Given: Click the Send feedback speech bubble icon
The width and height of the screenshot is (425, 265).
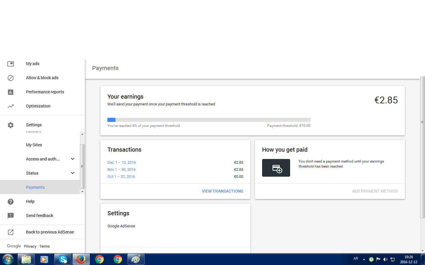Looking at the screenshot, I should coord(11,216).
